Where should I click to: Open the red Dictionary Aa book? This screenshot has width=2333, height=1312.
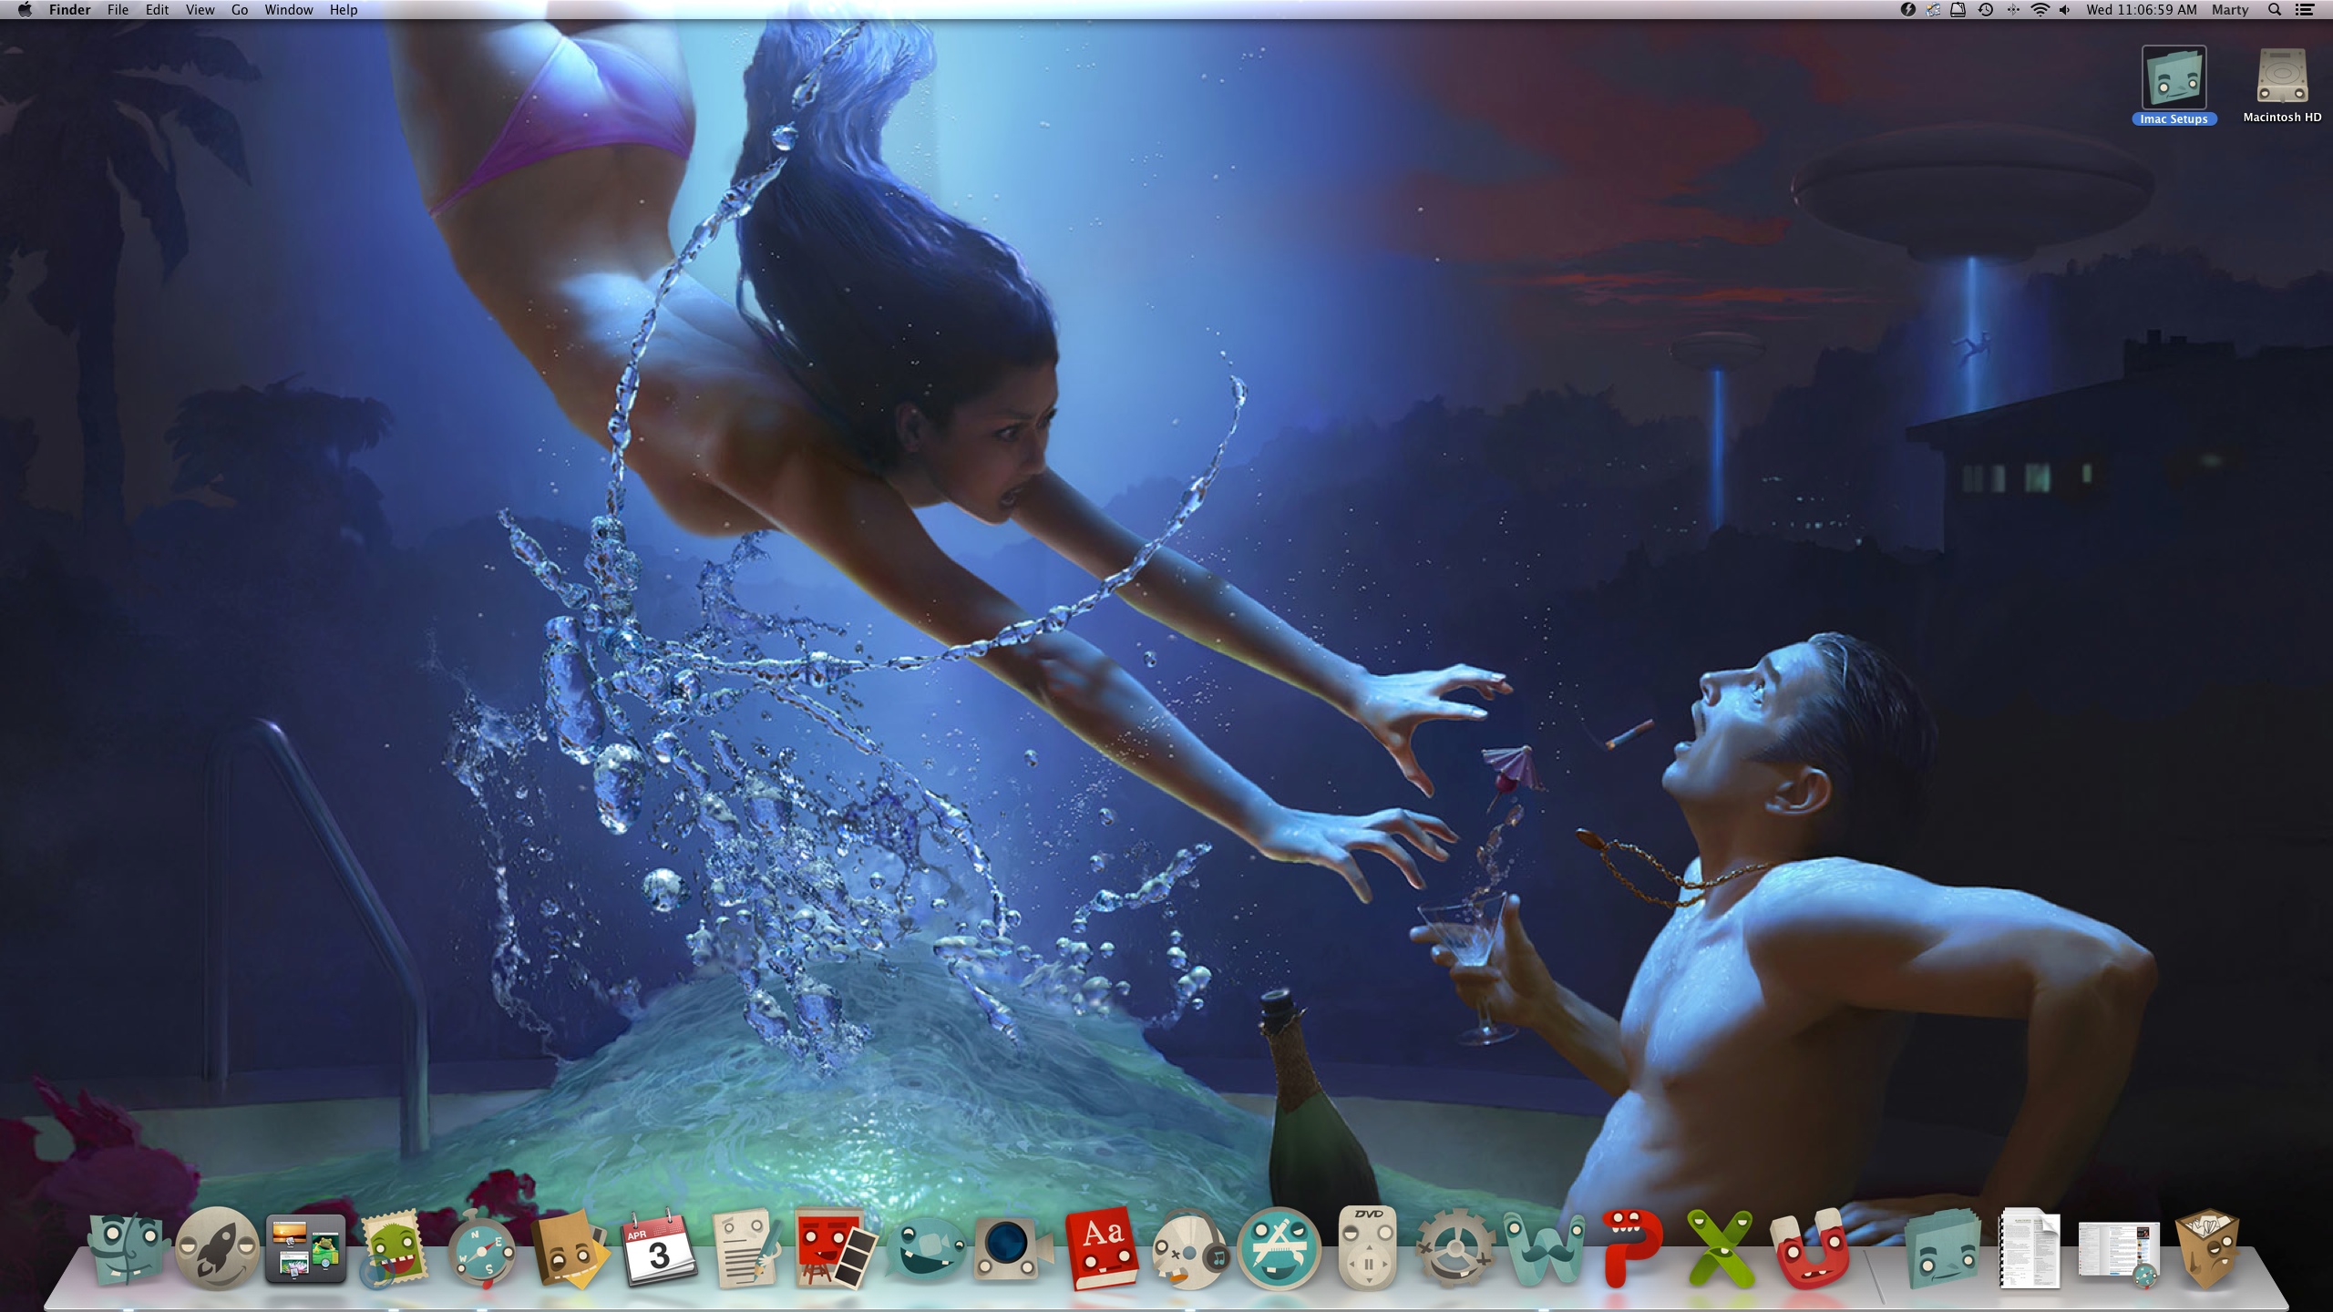coord(1101,1248)
